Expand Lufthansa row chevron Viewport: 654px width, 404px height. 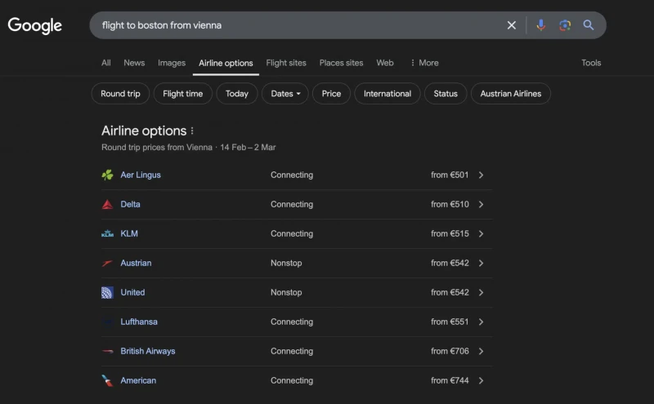(481, 322)
